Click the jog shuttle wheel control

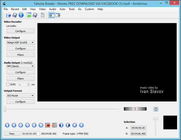[135, 109]
